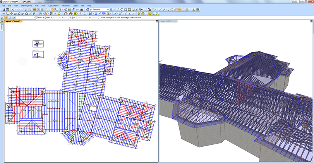Open the Metalwork menu
314x163 pixels.
point(65,5)
